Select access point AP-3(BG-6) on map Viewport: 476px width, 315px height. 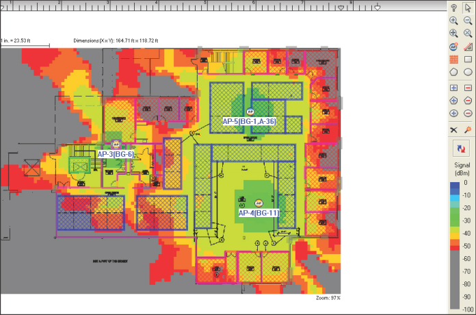point(116,144)
